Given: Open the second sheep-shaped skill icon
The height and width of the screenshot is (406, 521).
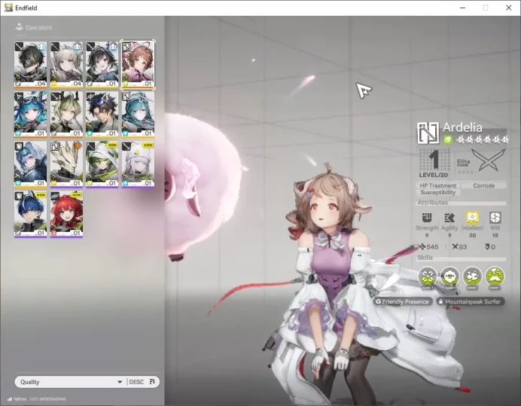Looking at the screenshot, I should click(x=450, y=276).
